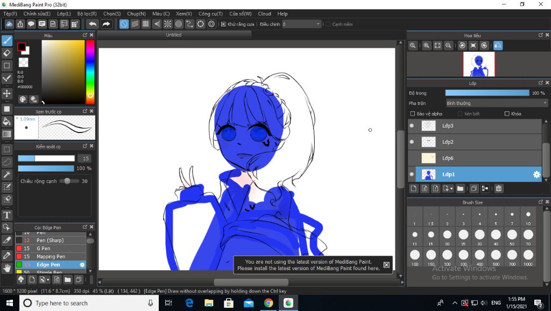Enable the Cạnh mềm checkbox
The width and height of the screenshot is (551, 311).
[328, 24]
